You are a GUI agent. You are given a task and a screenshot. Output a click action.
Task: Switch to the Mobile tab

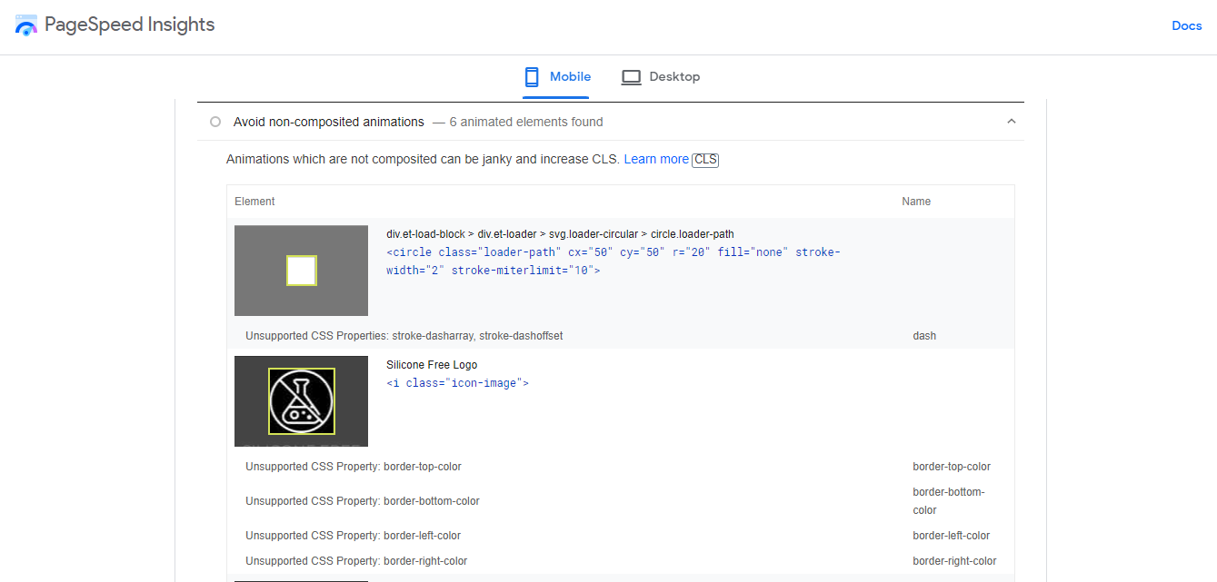tap(556, 77)
